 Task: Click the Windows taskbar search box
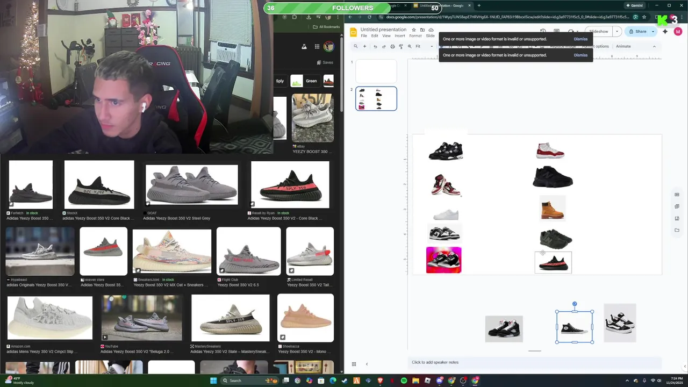pyautogui.click(x=249, y=381)
